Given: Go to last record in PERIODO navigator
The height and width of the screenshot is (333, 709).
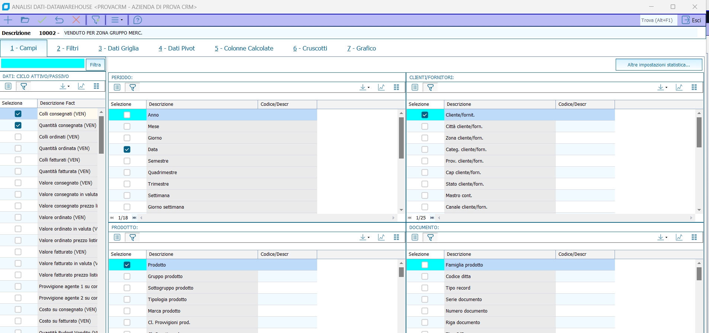Looking at the screenshot, I should coord(135,218).
